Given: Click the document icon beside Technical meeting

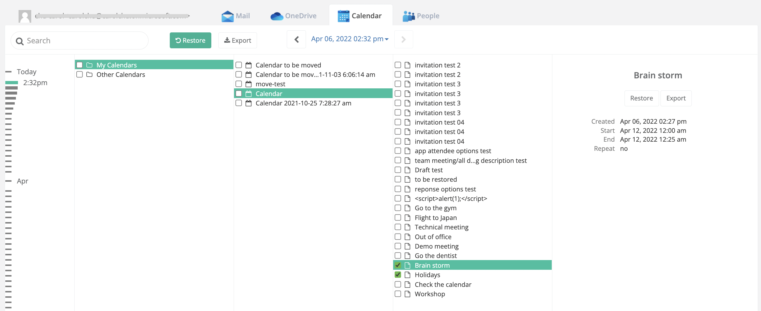Looking at the screenshot, I should (407, 227).
